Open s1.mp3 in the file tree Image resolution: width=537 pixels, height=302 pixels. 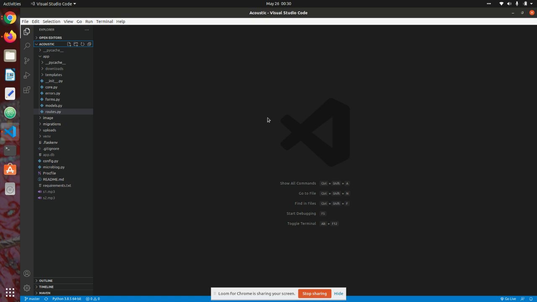pyautogui.click(x=63, y=192)
